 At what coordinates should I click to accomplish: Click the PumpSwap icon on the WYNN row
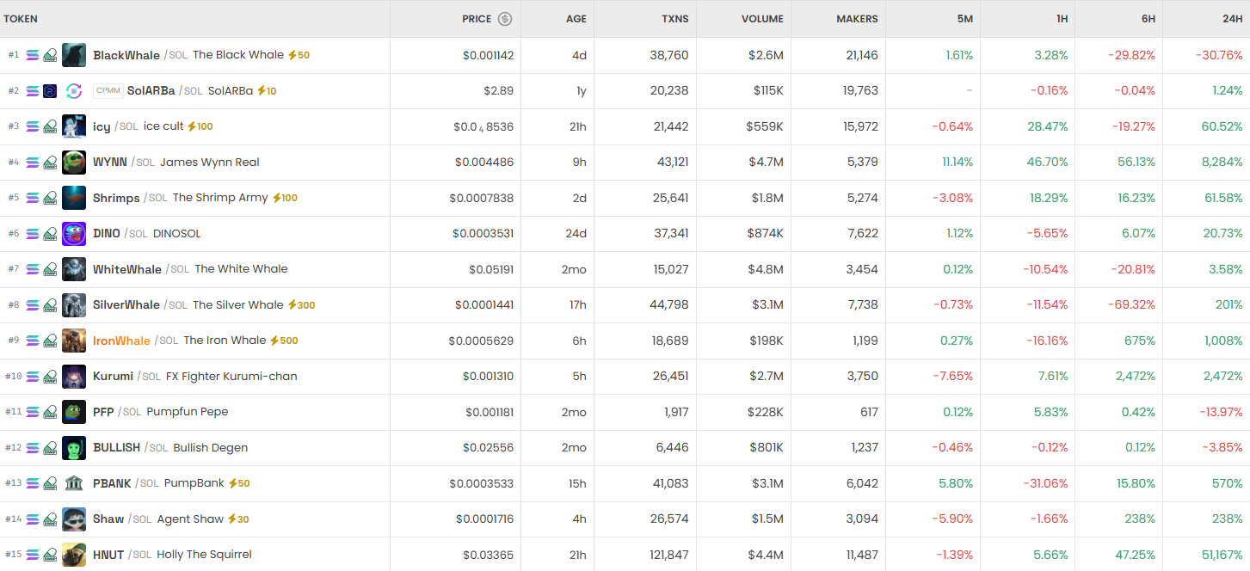50,163
